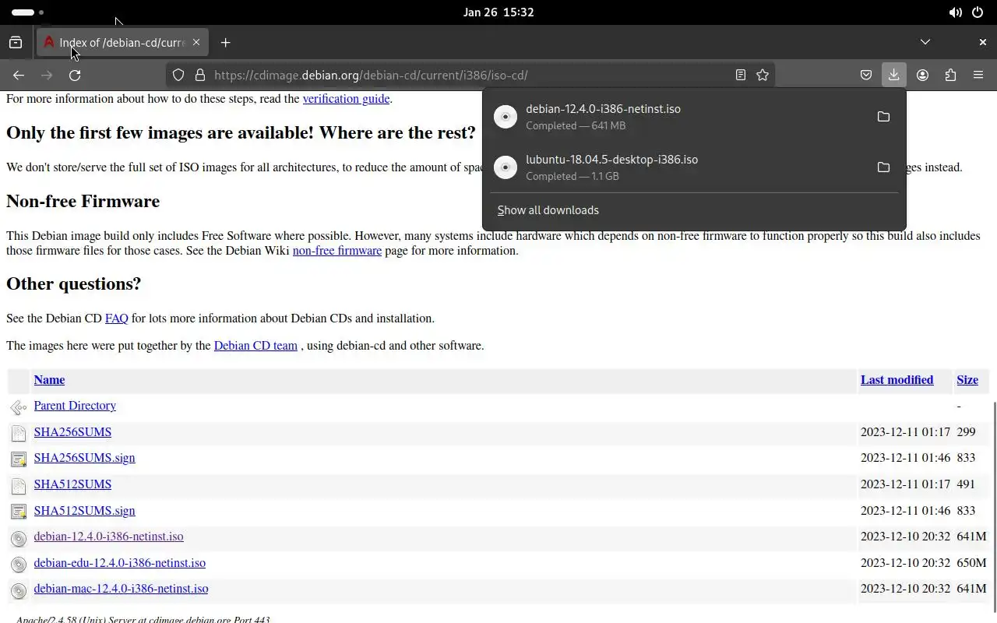Close the Firefox window
Screen dimensions: 997x623
click(982, 42)
